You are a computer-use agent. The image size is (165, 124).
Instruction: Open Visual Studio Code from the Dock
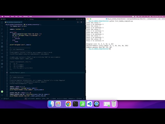pos(89,104)
